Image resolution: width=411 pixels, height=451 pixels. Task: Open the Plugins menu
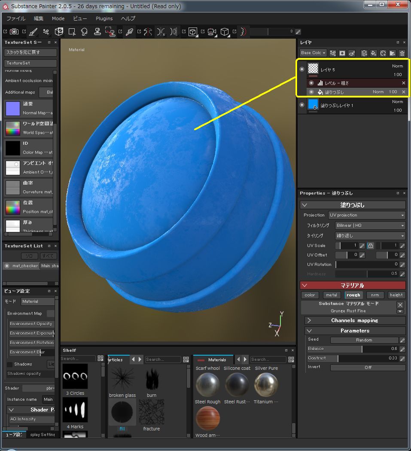coord(104,18)
